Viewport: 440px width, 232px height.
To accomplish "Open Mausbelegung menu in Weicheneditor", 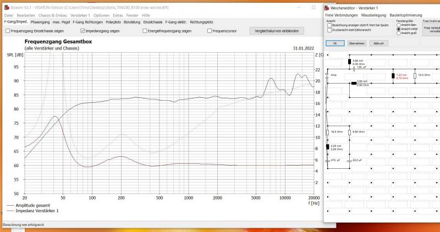I will 373,15.
